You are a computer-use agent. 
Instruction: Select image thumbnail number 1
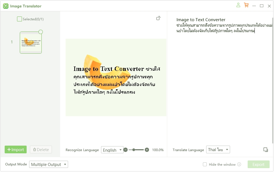31,43
